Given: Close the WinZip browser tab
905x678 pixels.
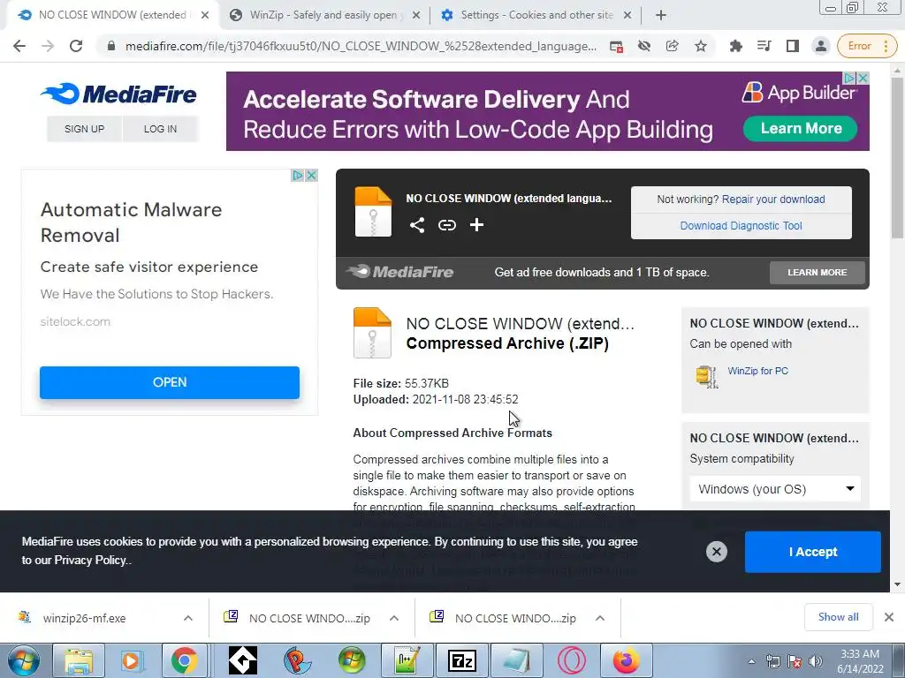Looking at the screenshot, I should pos(416,16).
